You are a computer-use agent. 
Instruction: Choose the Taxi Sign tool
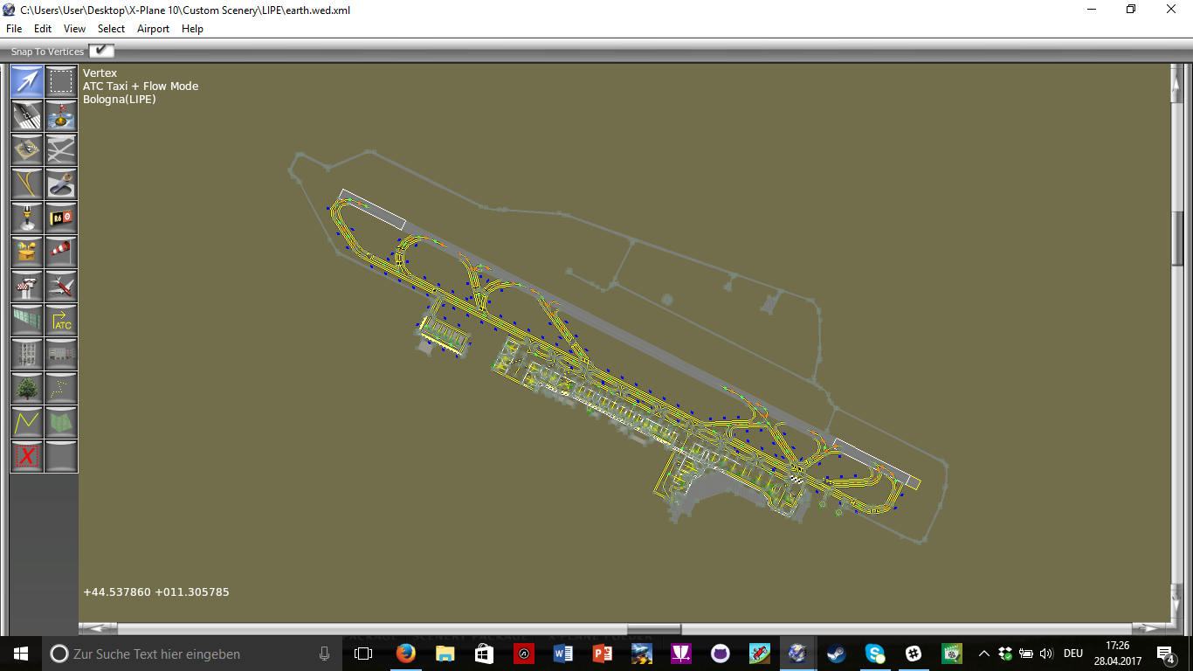point(61,218)
